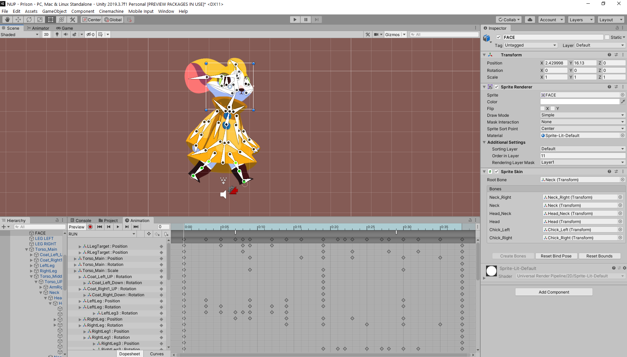Switch to Curves view
627x357 pixels.
click(x=157, y=354)
